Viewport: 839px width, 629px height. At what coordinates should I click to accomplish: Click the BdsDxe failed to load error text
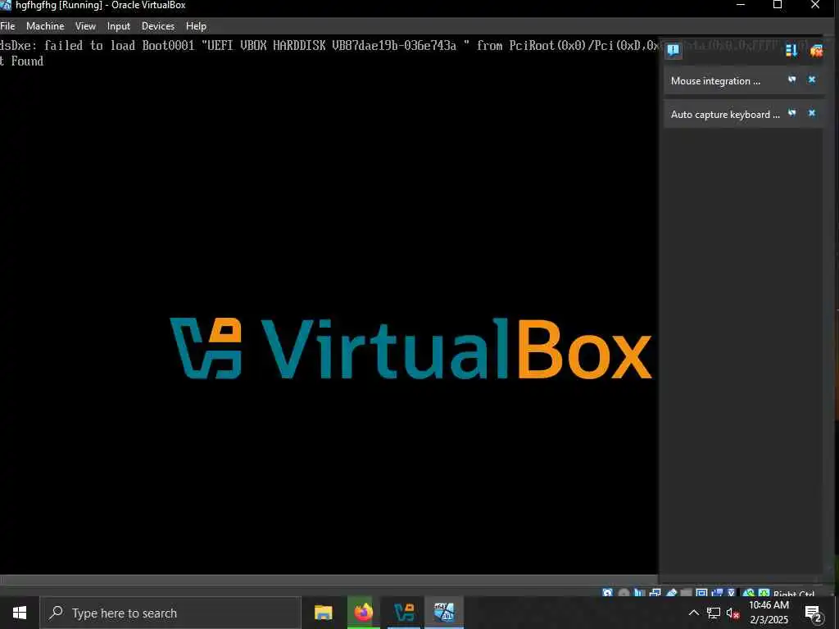(329, 53)
